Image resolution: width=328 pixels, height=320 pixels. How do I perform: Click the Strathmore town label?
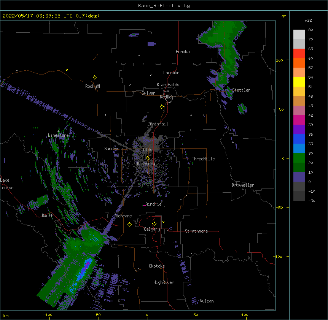point(196,231)
